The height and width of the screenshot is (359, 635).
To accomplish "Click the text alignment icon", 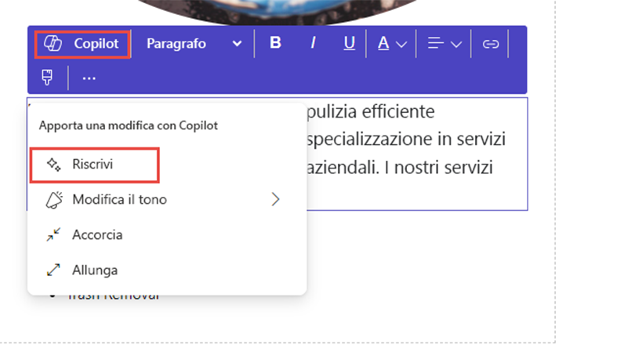I will click(436, 43).
